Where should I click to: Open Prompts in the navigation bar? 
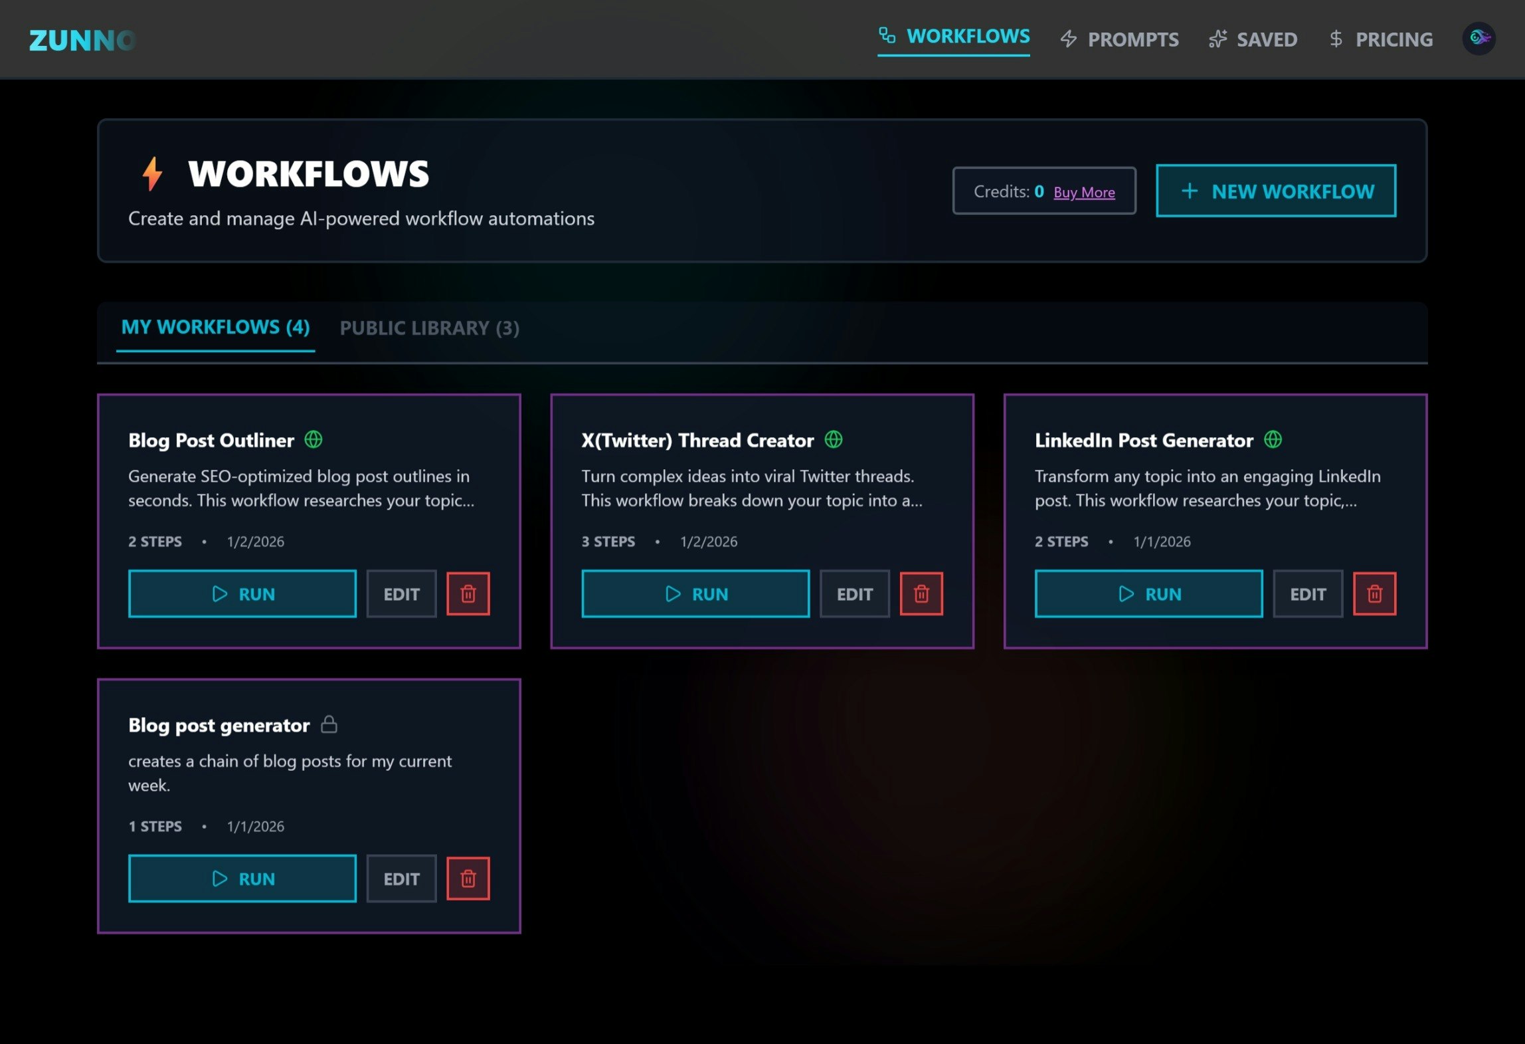tap(1120, 39)
